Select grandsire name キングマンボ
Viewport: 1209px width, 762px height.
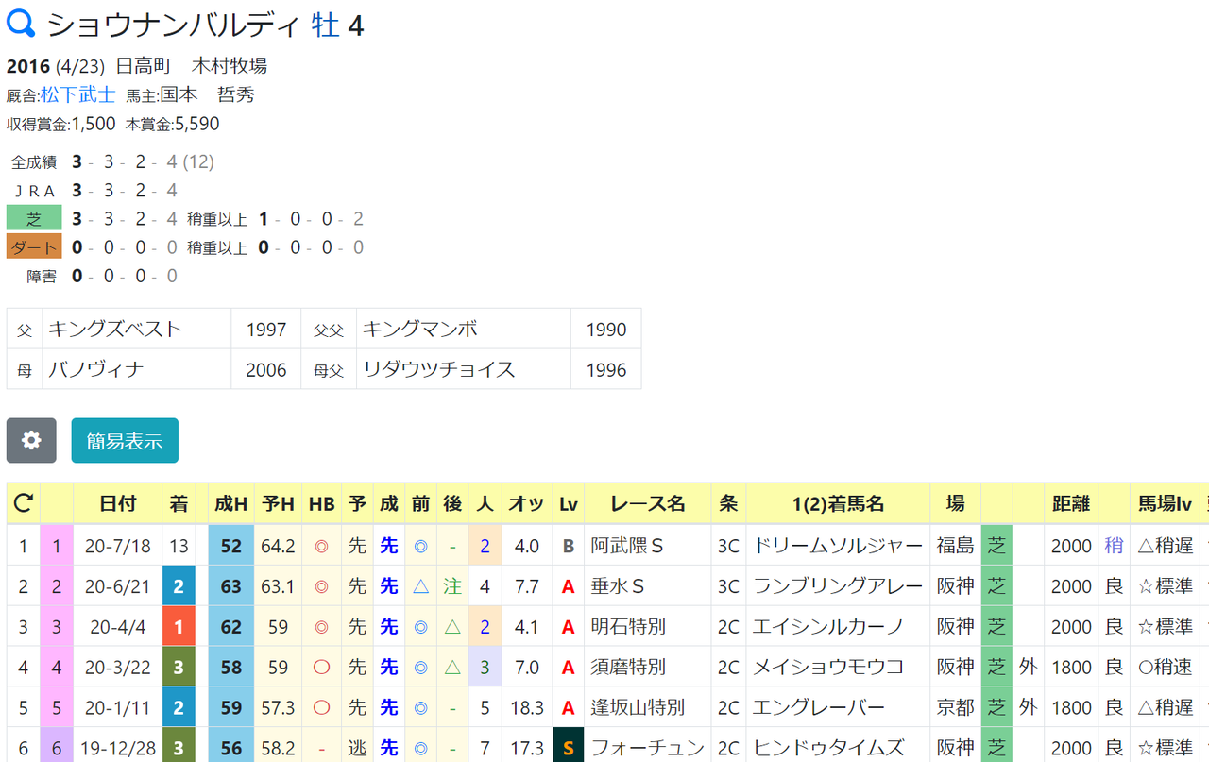420,330
